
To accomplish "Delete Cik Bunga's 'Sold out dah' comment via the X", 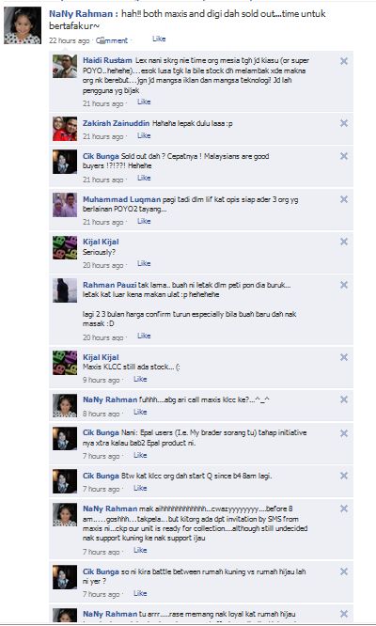I will click(x=344, y=156).
